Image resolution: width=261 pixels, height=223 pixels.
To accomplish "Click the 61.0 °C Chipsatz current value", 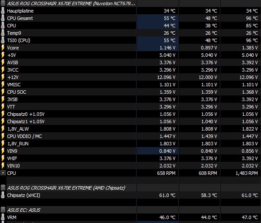I will tap(167, 195).
